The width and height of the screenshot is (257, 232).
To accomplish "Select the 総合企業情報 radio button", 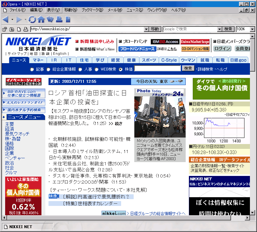I will tap(48, 69).
